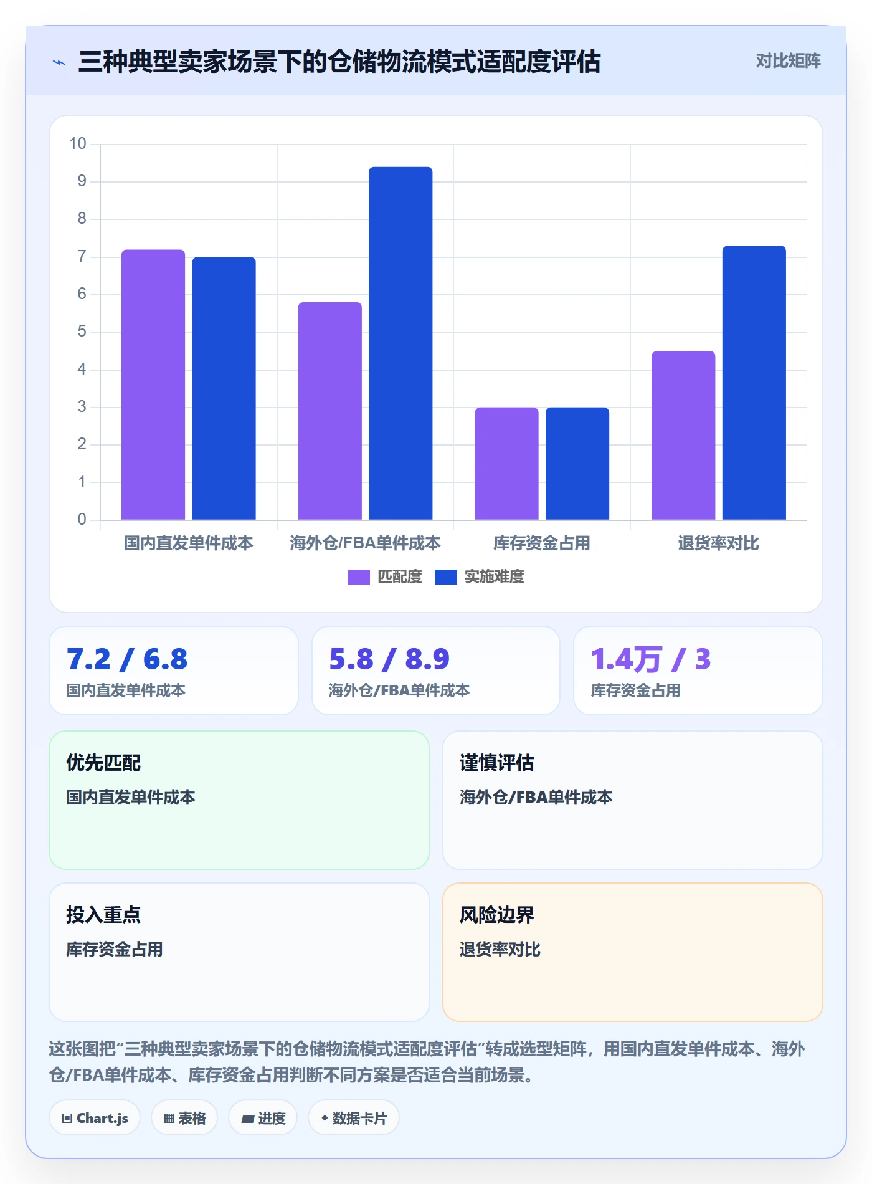872x1184 pixels.
Task: Click the blue 实施难度 bar for 国内直发单件成本
Action: (x=224, y=388)
